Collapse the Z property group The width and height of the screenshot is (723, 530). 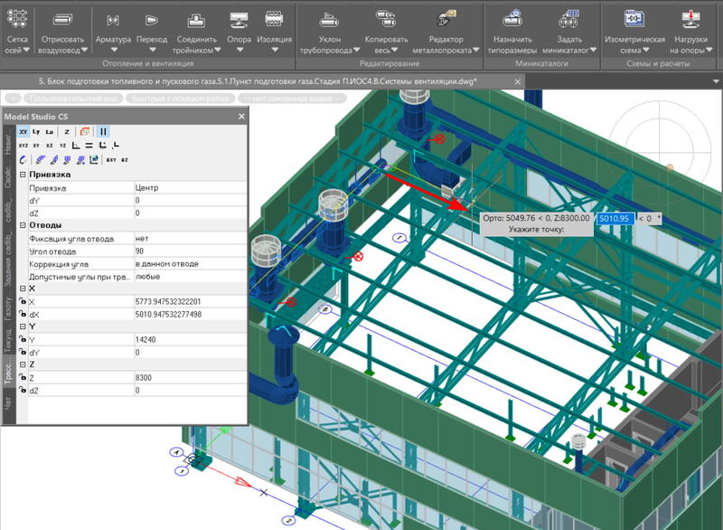click(22, 364)
